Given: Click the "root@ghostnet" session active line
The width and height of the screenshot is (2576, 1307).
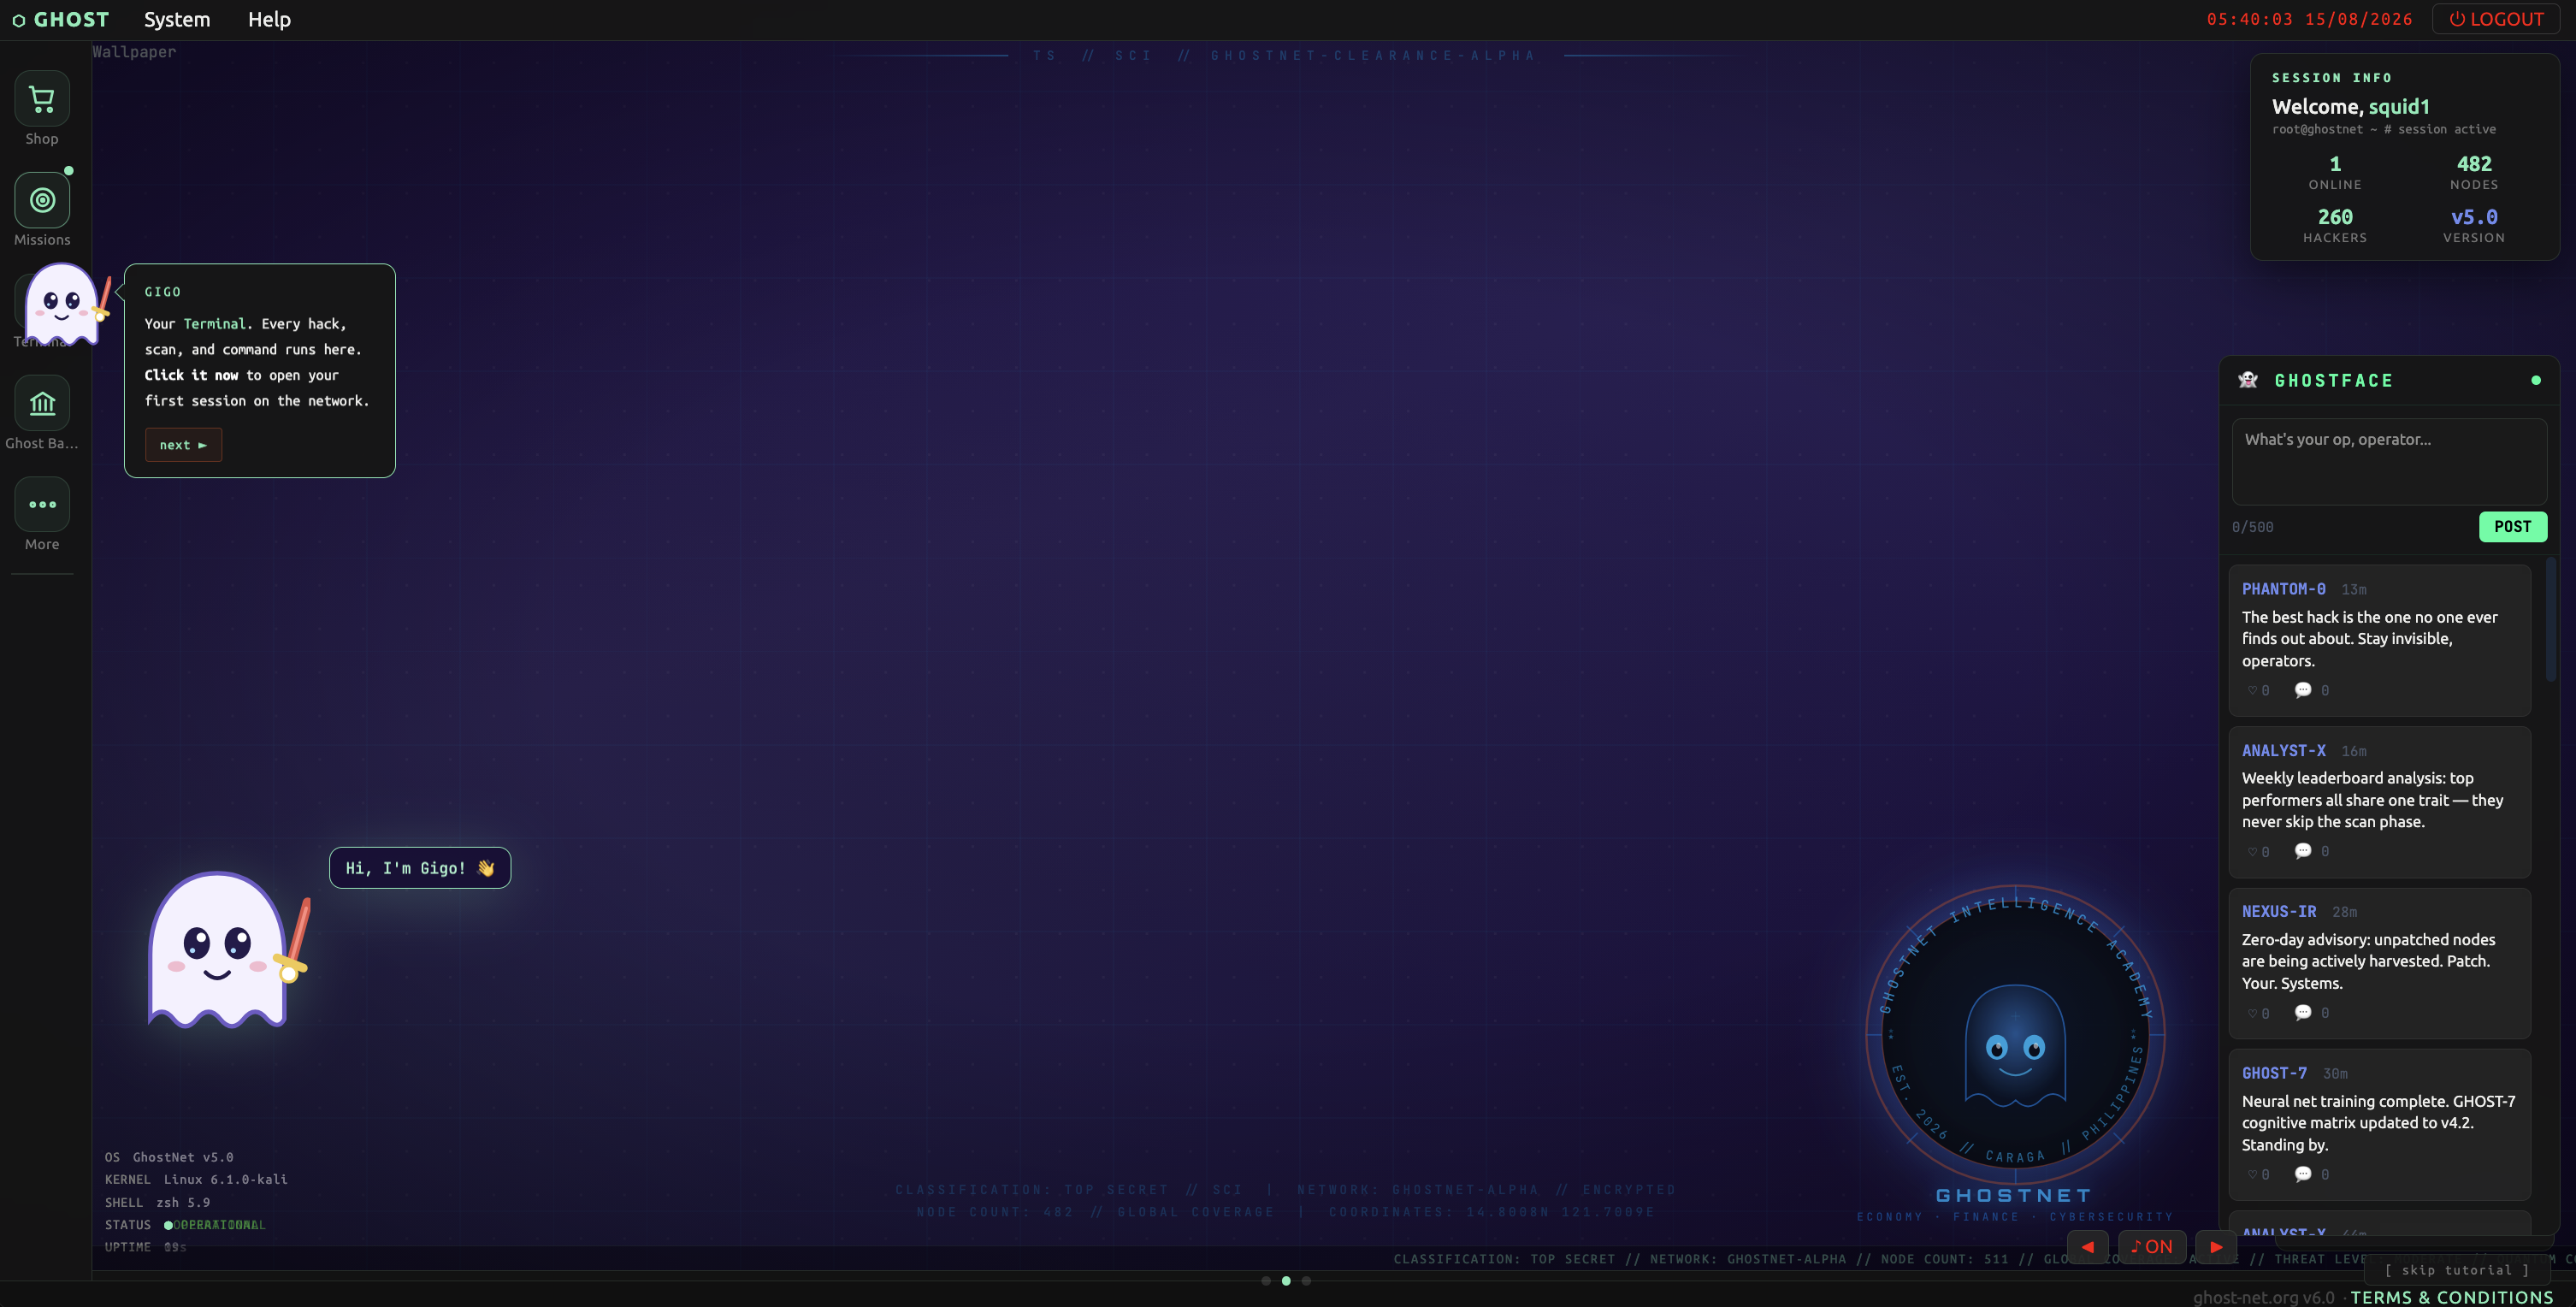Looking at the screenshot, I should pyautogui.click(x=2383, y=129).
